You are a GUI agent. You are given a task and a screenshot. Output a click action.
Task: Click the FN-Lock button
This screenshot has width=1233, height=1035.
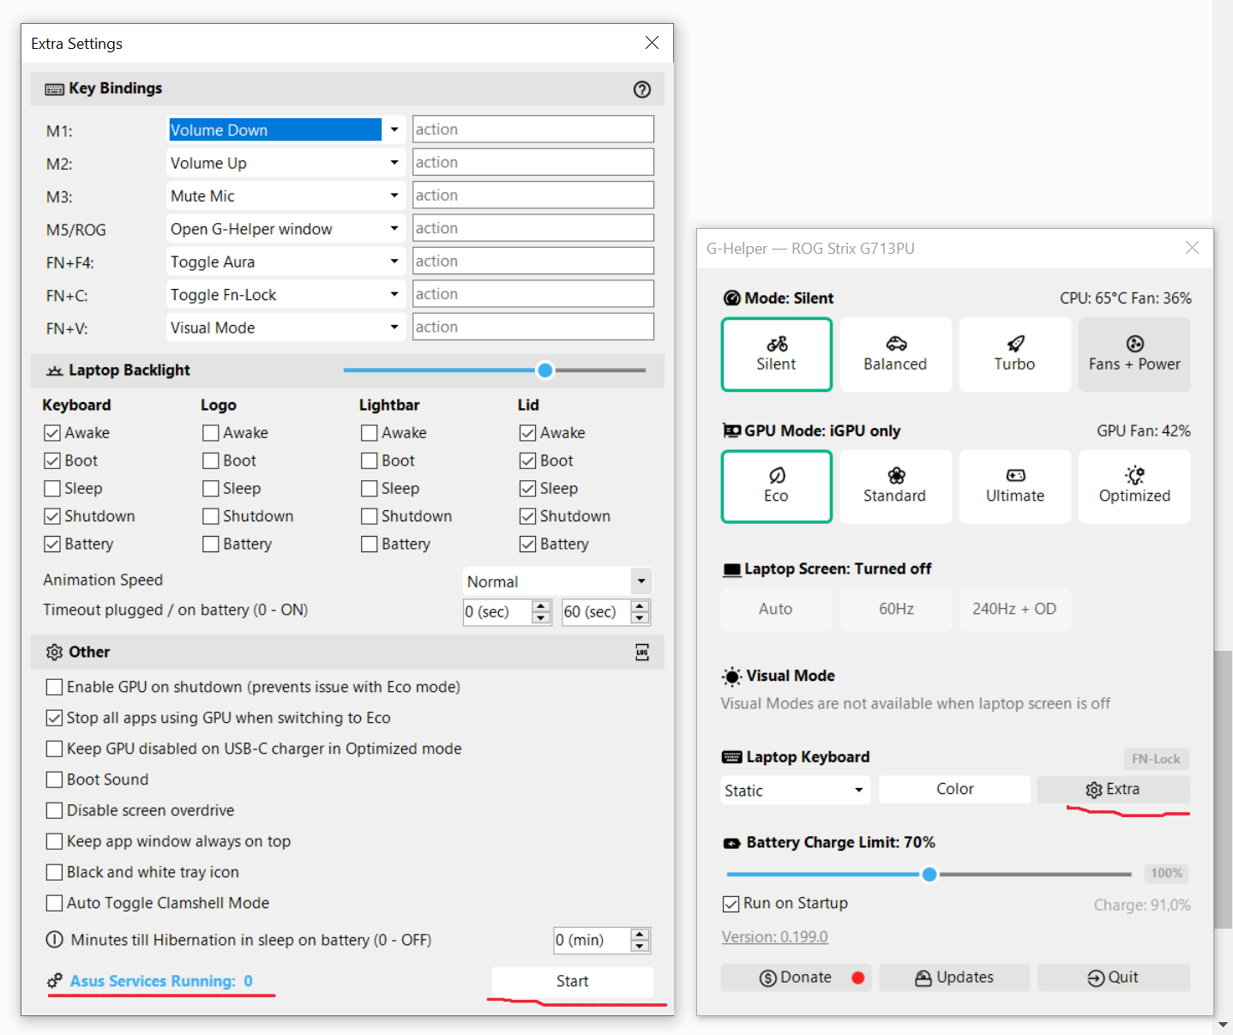point(1156,759)
